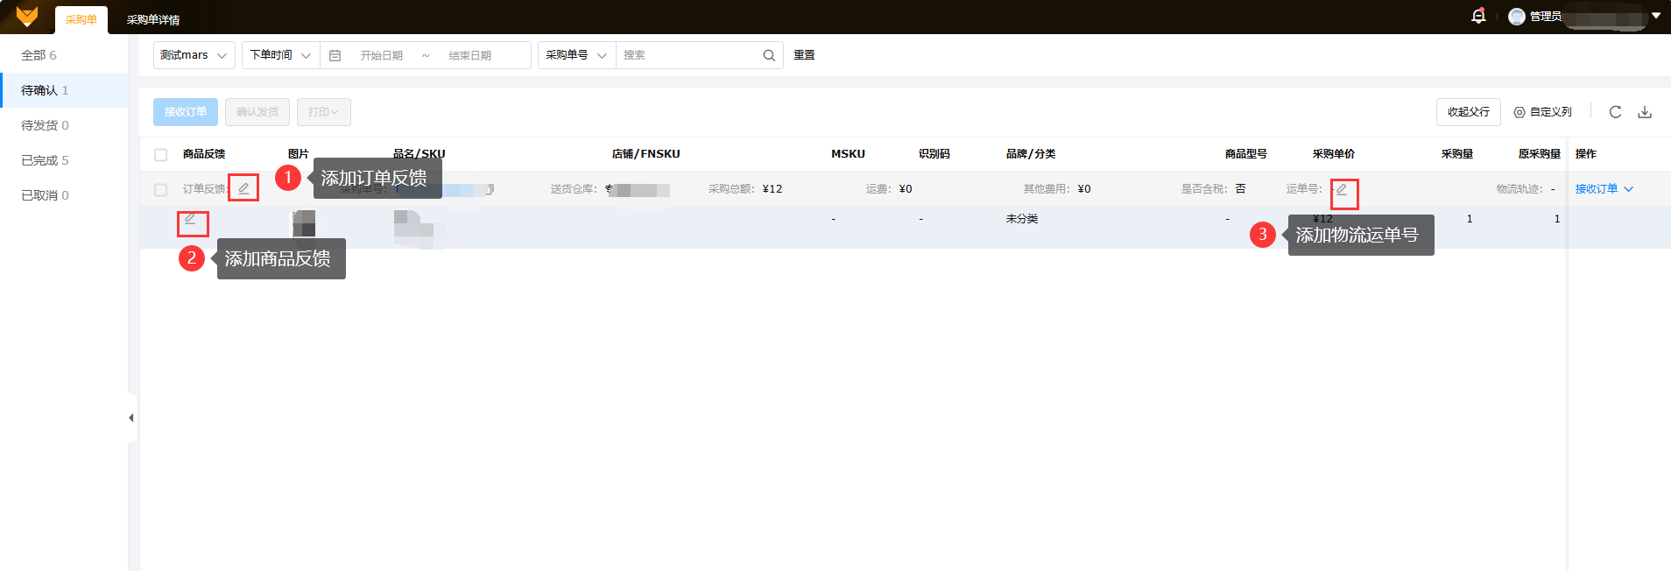
Task: Click the download export icon
Action: coord(1645,112)
